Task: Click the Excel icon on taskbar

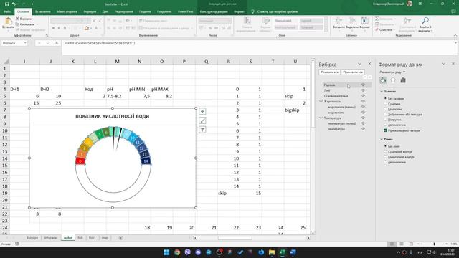Action: pyautogui.click(x=282, y=252)
